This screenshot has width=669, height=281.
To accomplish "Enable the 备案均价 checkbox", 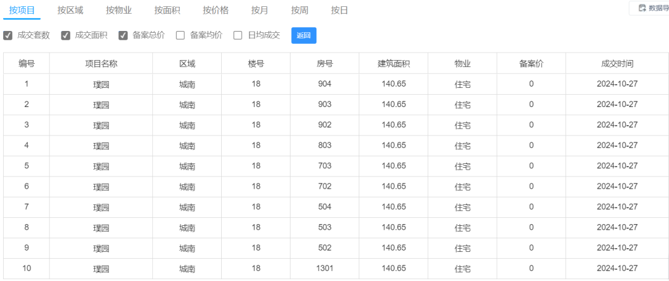I will [x=180, y=35].
